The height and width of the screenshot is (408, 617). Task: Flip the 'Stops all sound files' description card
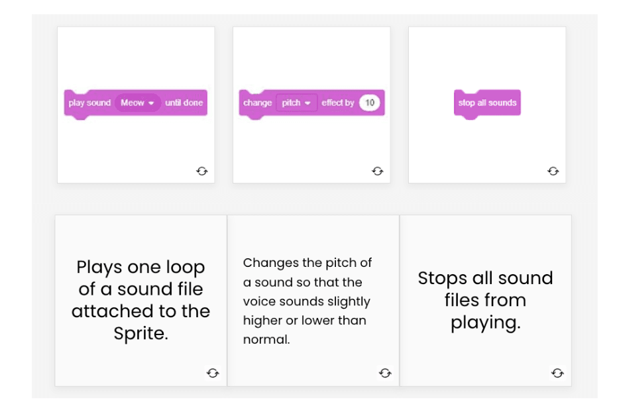557,373
